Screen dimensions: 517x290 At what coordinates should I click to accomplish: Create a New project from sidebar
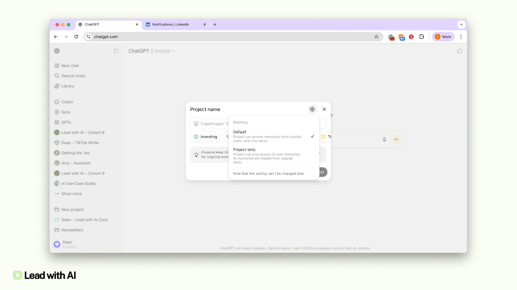coord(69,209)
